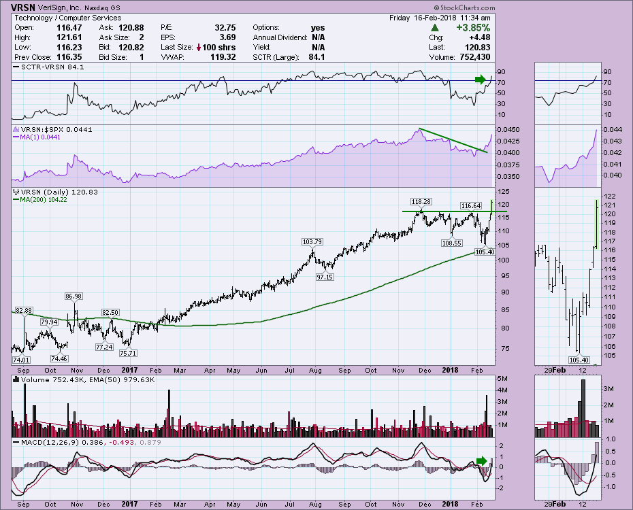Click the 108.55 low price label
This screenshot has height=510, width=633.
(x=452, y=243)
